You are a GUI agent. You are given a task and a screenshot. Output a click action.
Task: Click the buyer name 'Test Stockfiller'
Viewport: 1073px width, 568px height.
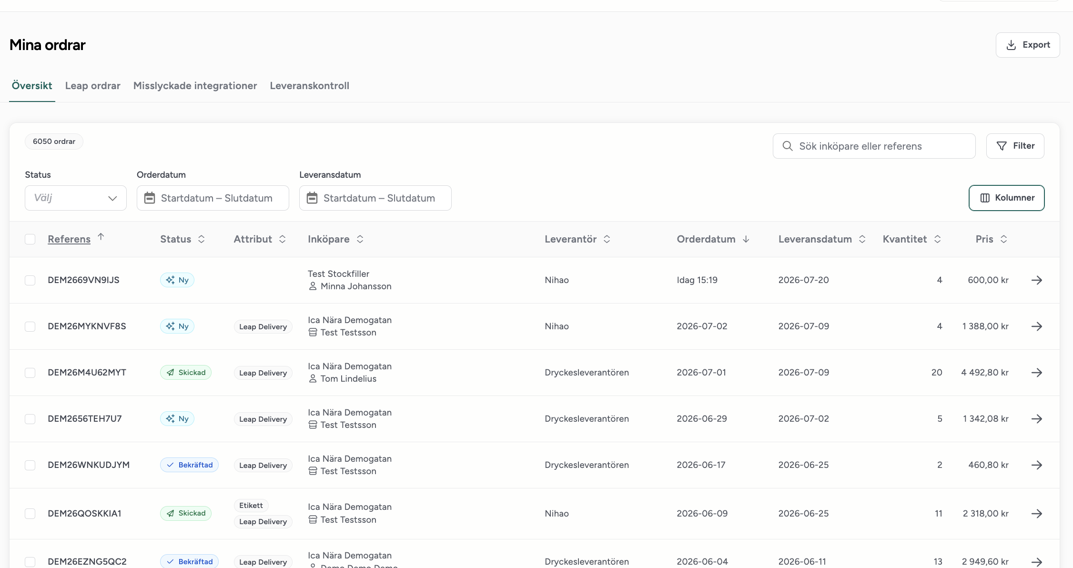coord(339,274)
